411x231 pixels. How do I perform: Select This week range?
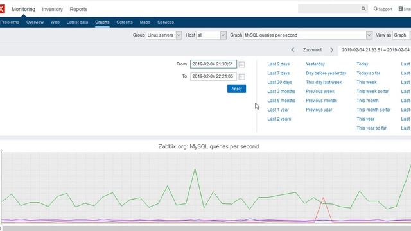click(x=367, y=82)
